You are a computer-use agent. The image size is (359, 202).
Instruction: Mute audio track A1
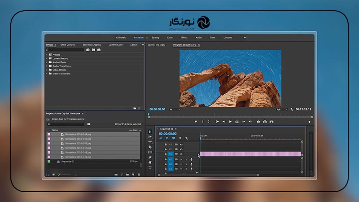(181, 159)
